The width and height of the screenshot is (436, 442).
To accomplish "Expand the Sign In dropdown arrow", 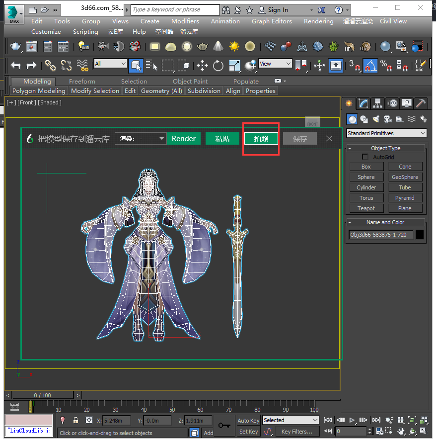I will click(311, 10).
